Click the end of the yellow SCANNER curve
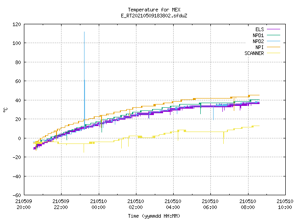Image resolution: width=294 pixels, height=220 pixels. pos(259,126)
